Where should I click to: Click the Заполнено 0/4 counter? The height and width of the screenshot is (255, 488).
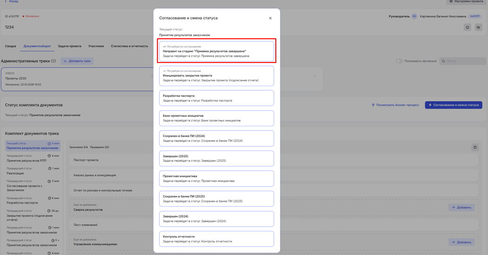78,147
